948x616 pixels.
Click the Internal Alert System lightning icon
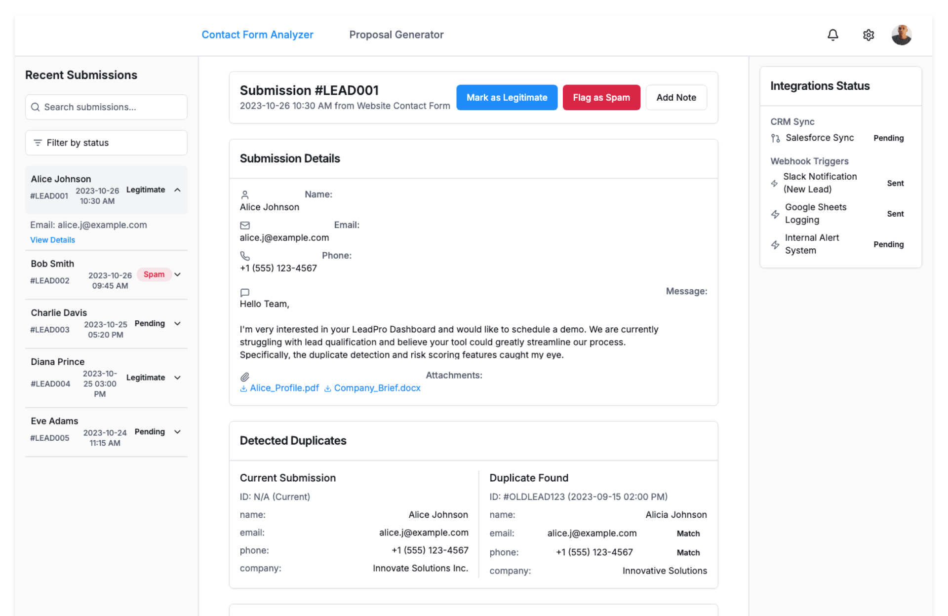click(x=775, y=244)
